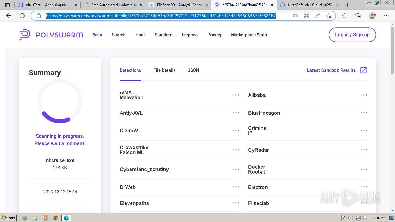Expand the DrWeb result dots

pos(236,187)
